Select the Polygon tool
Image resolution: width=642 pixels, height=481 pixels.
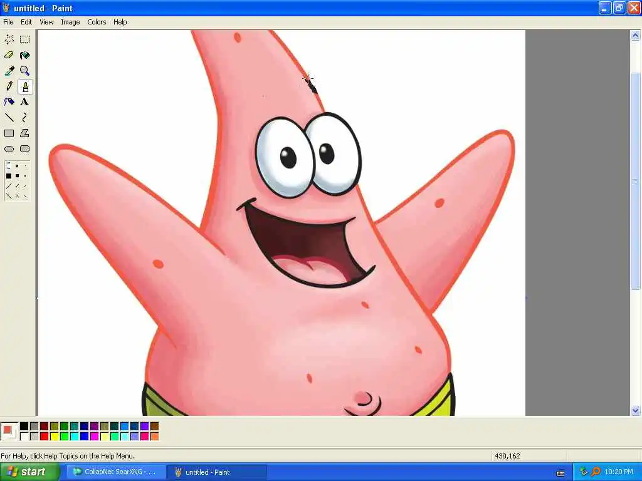(x=25, y=133)
